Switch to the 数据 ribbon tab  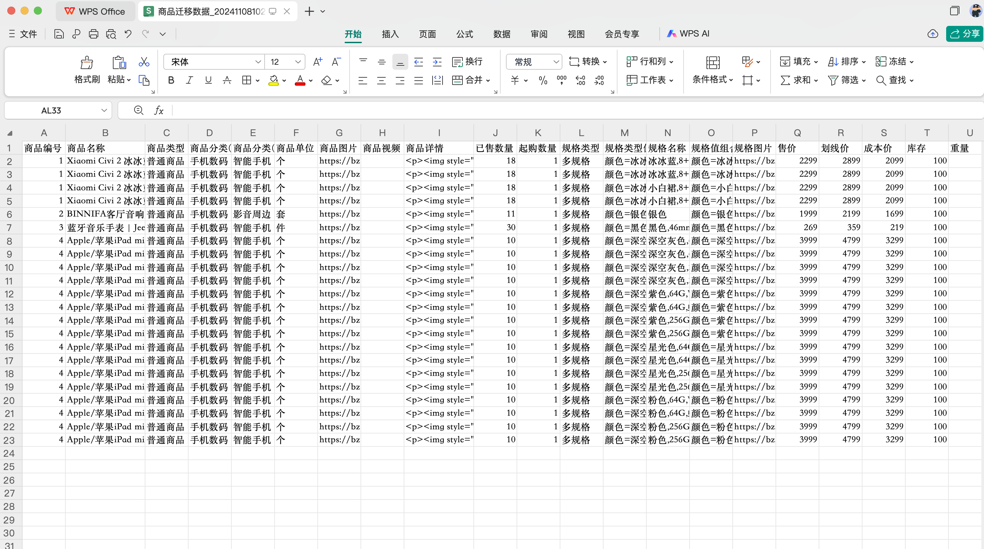(x=502, y=34)
